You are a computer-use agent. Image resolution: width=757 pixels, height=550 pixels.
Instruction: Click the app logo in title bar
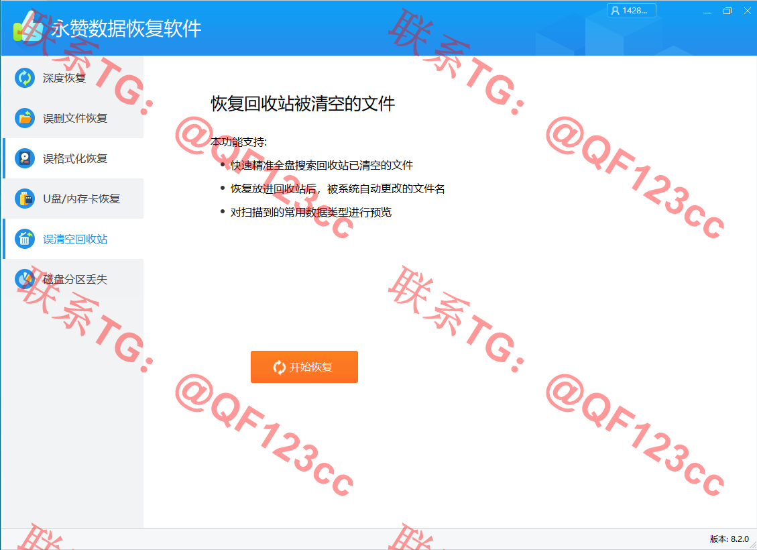tap(29, 27)
